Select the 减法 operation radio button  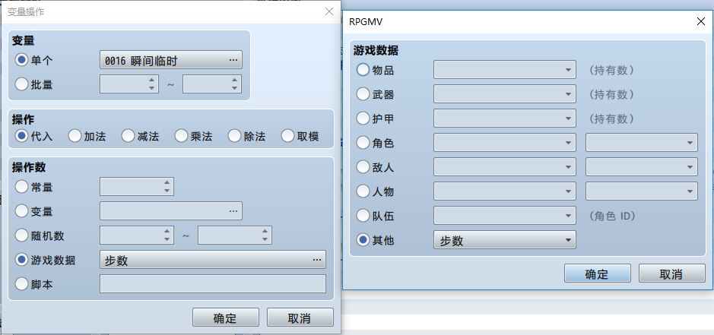[128, 136]
